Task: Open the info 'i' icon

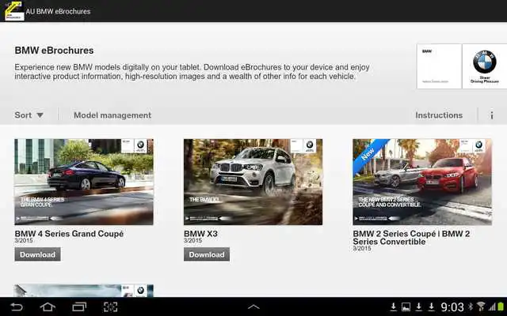Action: [x=491, y=115]
